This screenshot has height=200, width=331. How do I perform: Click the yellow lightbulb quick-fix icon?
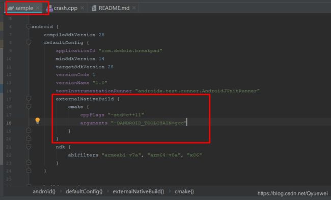38,121
